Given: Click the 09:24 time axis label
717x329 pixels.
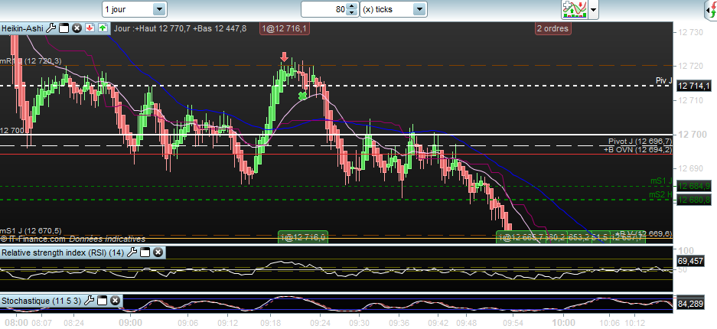Looking at the screenshot, I should [320, 321].
